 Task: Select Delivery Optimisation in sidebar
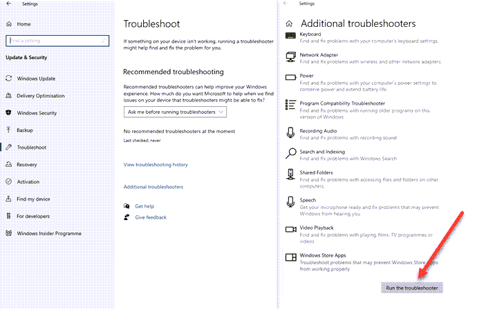tap(41, 96)
